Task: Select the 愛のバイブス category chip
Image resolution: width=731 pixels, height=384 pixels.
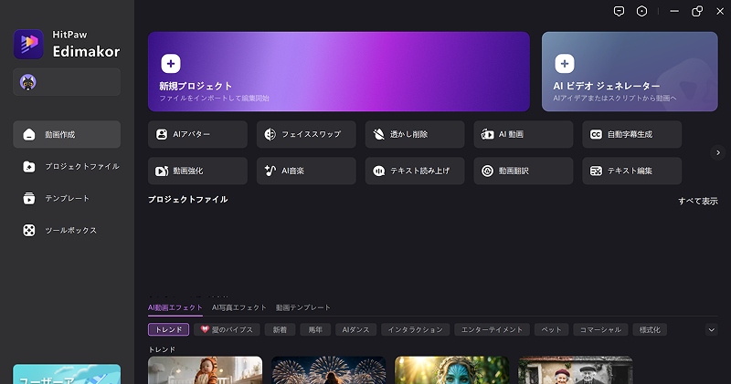Action: tap(227, 329)
